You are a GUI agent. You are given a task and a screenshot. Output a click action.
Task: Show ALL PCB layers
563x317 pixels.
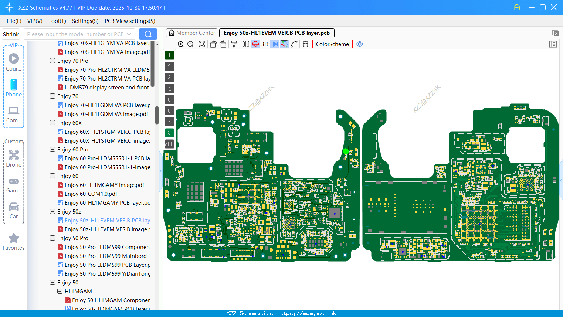click(x=169, y=144)
